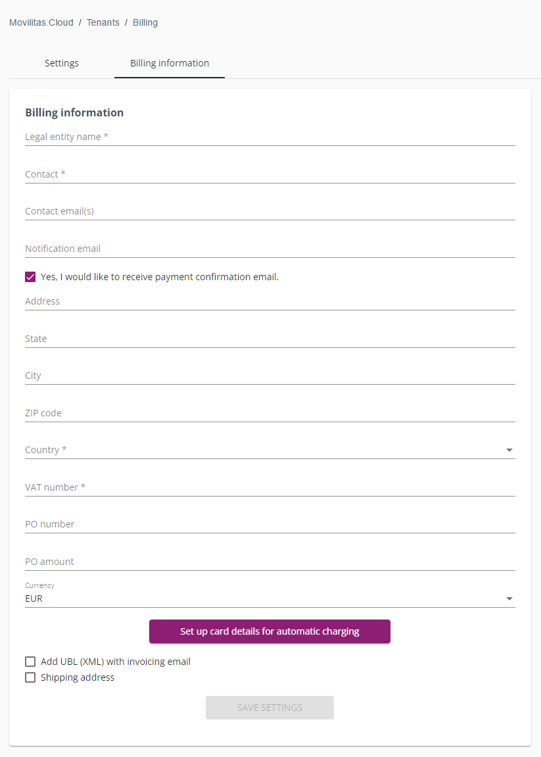541x757 pixels.
Task: Open the Country dropdown arrow
Action: tap(509, 450)
